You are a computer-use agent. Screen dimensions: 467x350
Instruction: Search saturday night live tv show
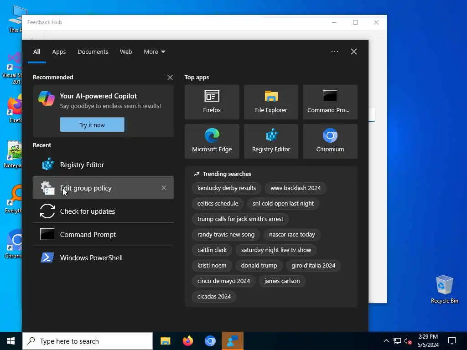276,250
